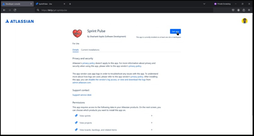Click the Sprint Pulse heart logo
The height and width of the screenshot is (136, 254).
(77, 33)
